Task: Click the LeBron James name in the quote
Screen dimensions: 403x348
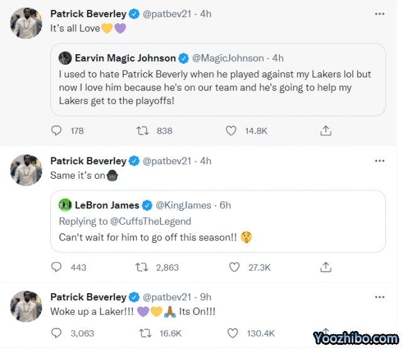Action: pos(107,205)
